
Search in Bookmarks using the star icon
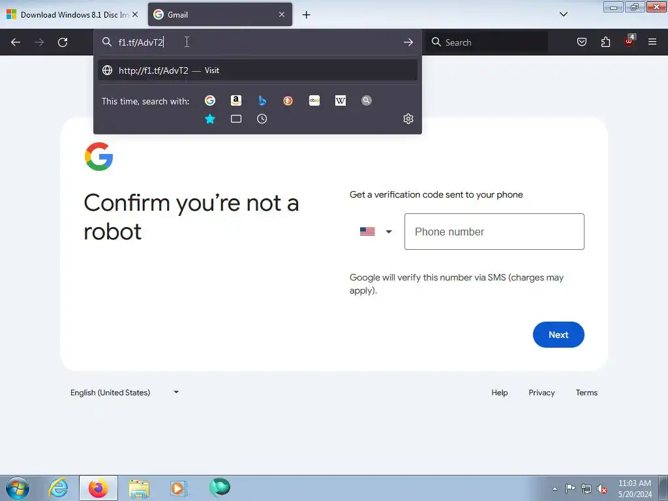point(210,119)
